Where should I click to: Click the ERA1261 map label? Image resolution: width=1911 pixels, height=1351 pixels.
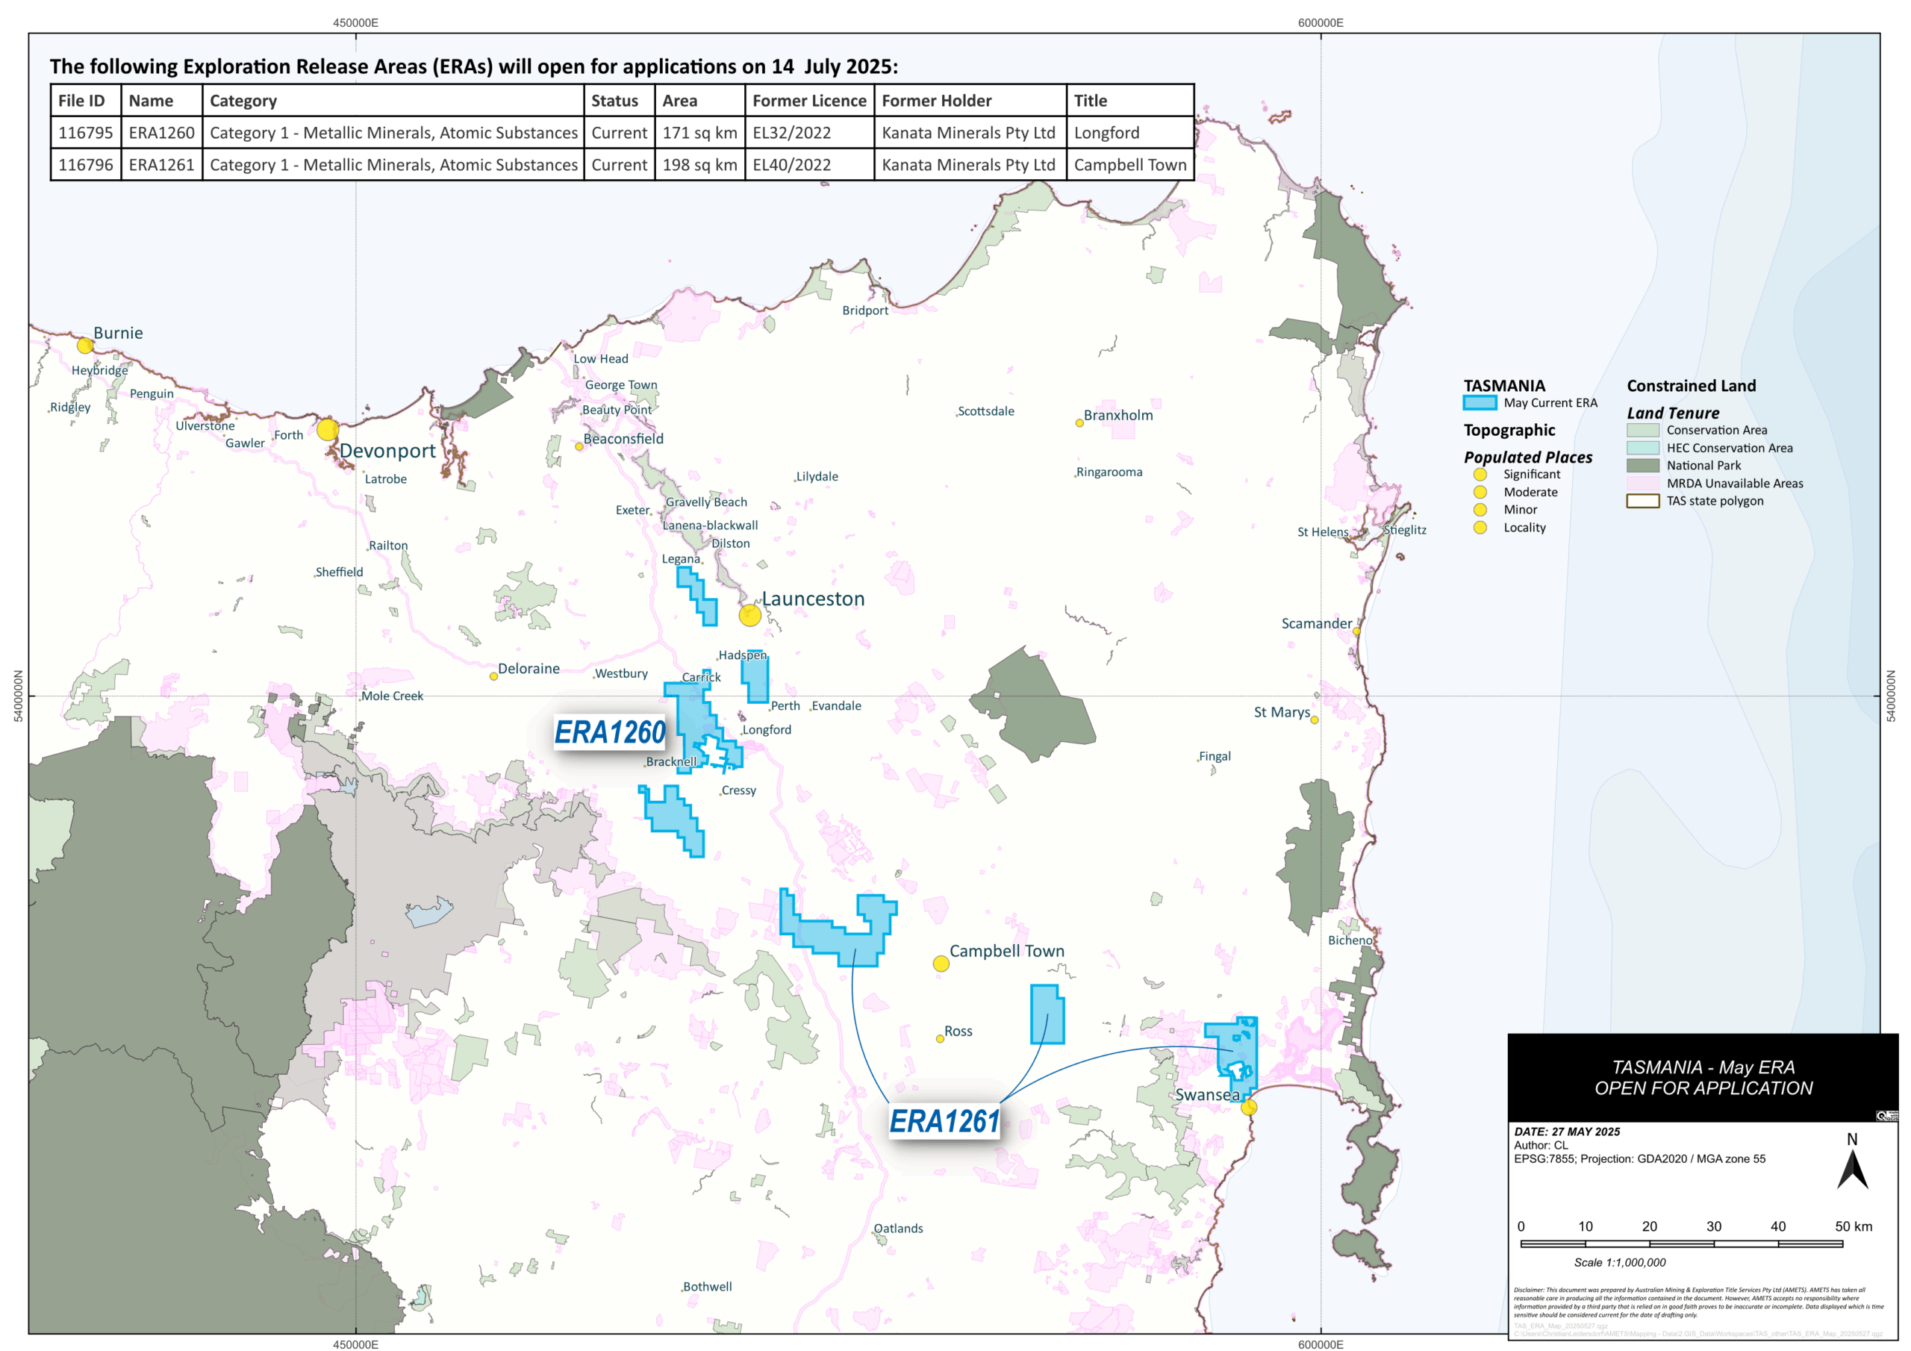tap(944, 1121)
